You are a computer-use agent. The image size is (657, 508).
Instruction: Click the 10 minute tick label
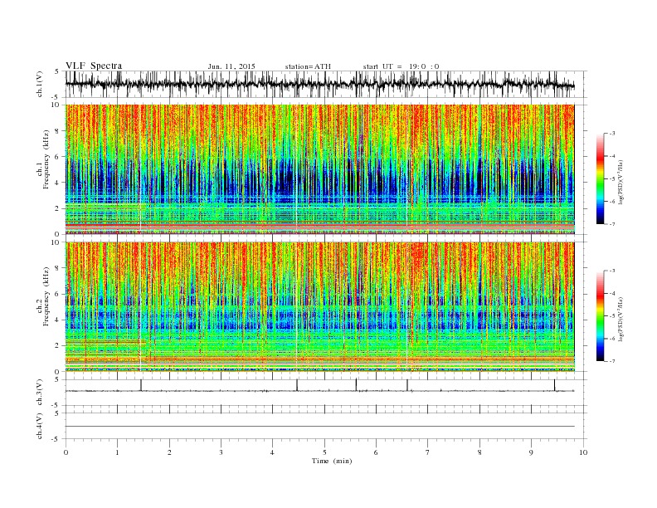(583, 452)
